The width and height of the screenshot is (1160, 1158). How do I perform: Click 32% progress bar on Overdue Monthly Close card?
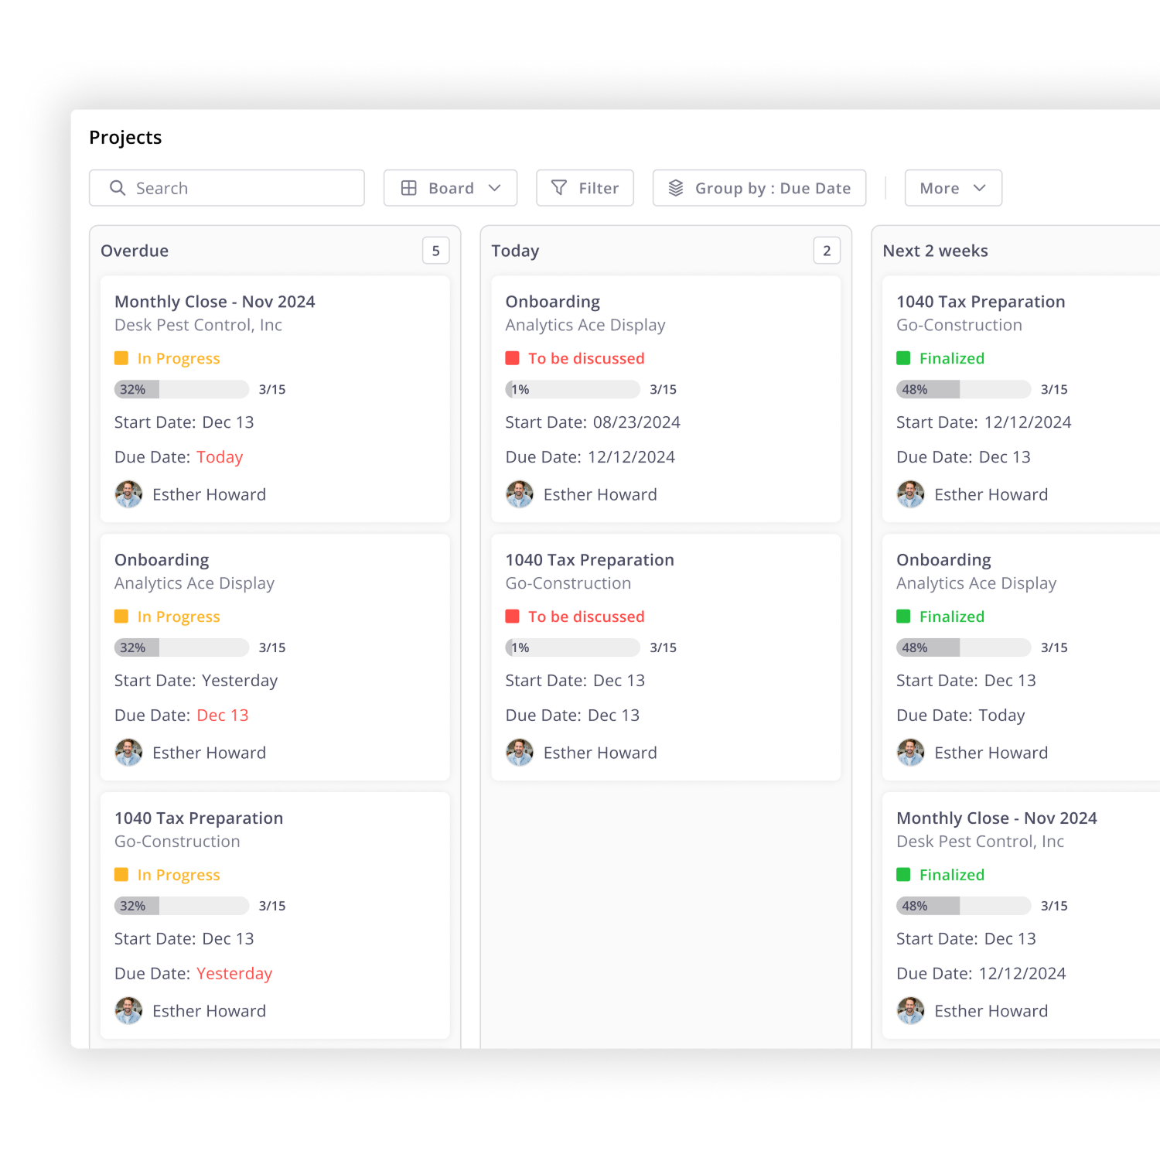click(182, 389)
